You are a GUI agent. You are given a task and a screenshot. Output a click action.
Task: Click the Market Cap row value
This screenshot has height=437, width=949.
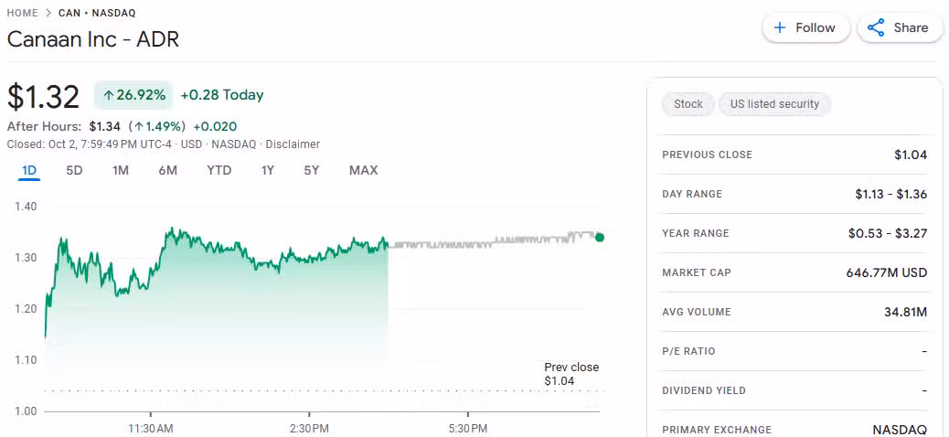pyautogui.click(x=886, y=272)
